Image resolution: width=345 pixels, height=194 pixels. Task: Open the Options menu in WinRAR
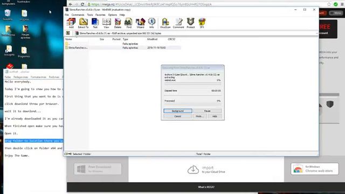[113, 15]
